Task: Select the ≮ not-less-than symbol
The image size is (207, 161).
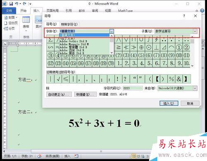Action: pyautogui.click(x=126, y=47)
